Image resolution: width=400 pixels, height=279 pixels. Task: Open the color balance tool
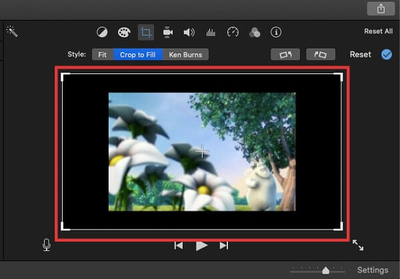102,33
